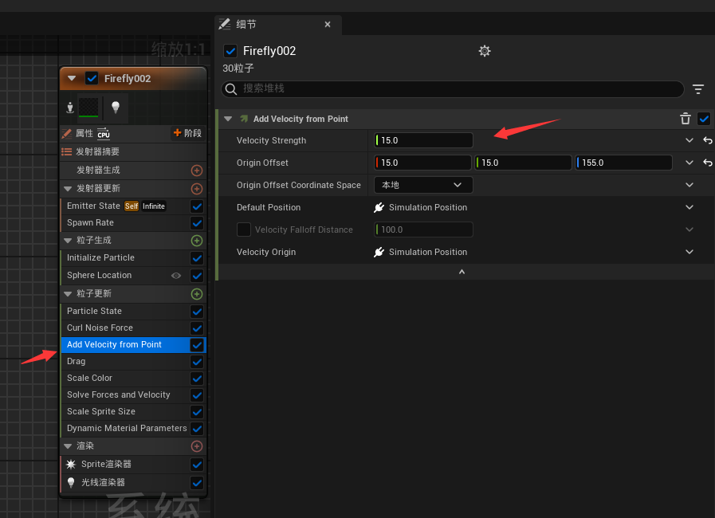Collapse the 渲染 group
715x518 pixels.
click(x=68, y=446)
